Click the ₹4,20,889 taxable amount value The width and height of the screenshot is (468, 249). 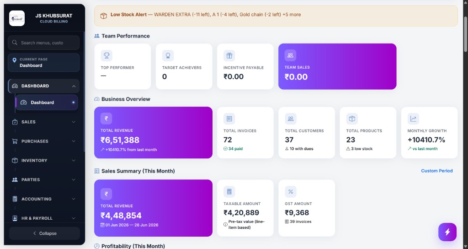click(241, 212)
